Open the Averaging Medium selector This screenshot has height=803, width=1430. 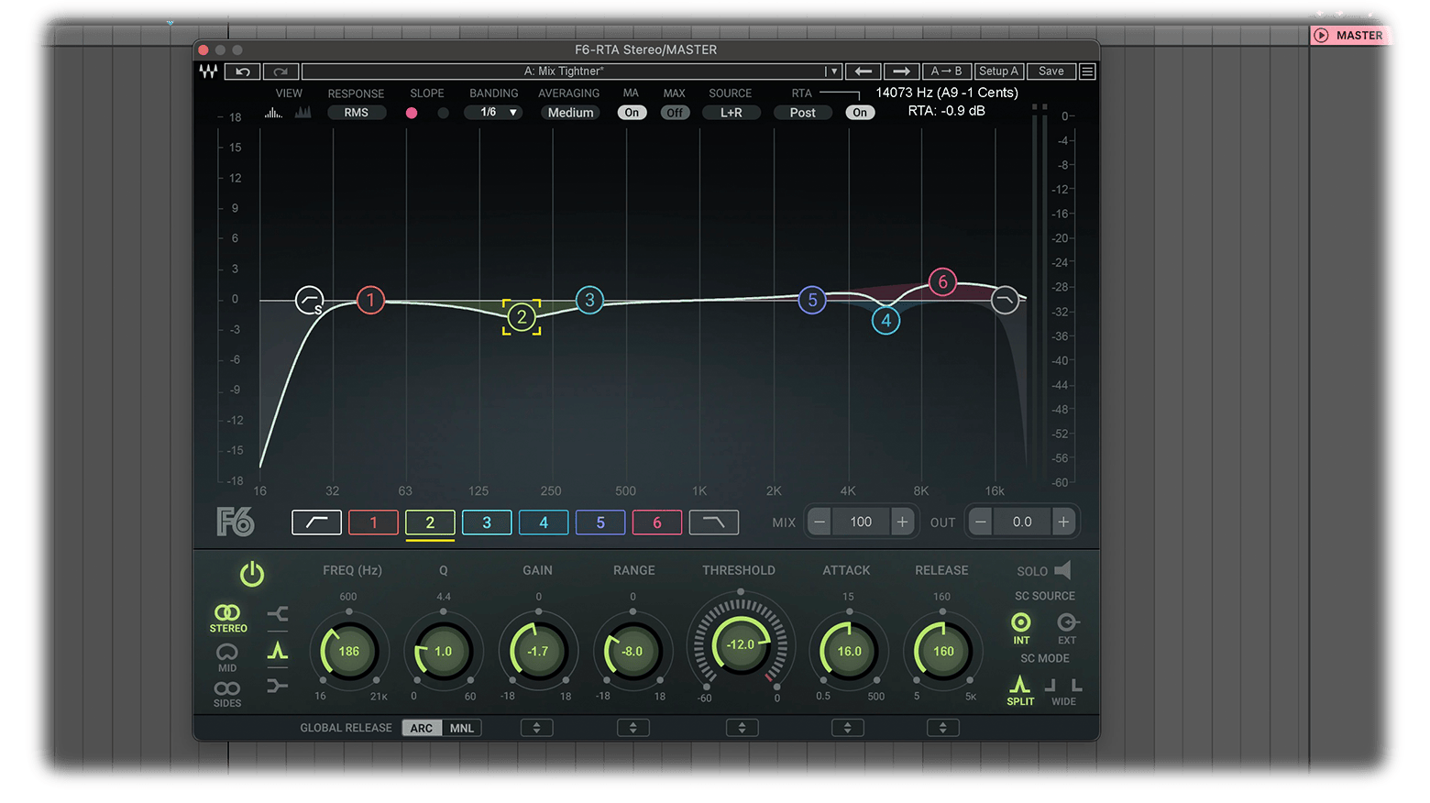(x=570, y=113)
